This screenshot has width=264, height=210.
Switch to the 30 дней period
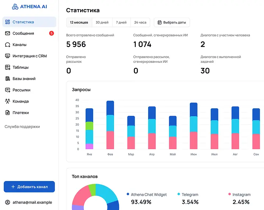click(102, 22)
